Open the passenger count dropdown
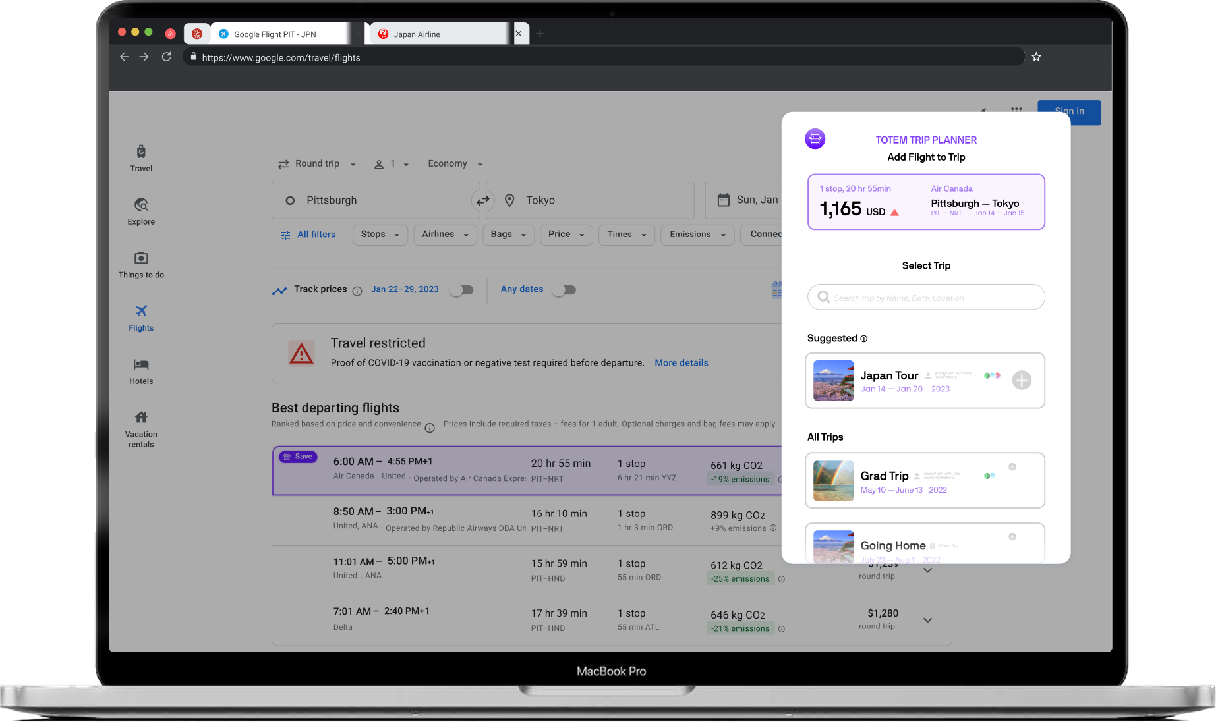This screenshot has height=722, width=1218. tap(391, 164)
